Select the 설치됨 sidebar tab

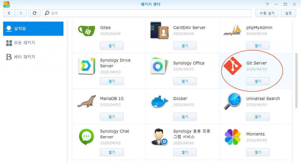tap(33, 28)
